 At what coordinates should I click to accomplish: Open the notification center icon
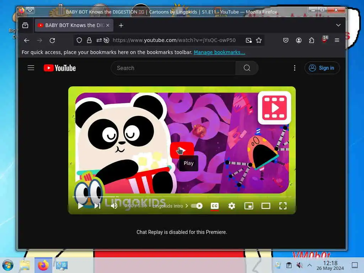(x=354, y=265)
